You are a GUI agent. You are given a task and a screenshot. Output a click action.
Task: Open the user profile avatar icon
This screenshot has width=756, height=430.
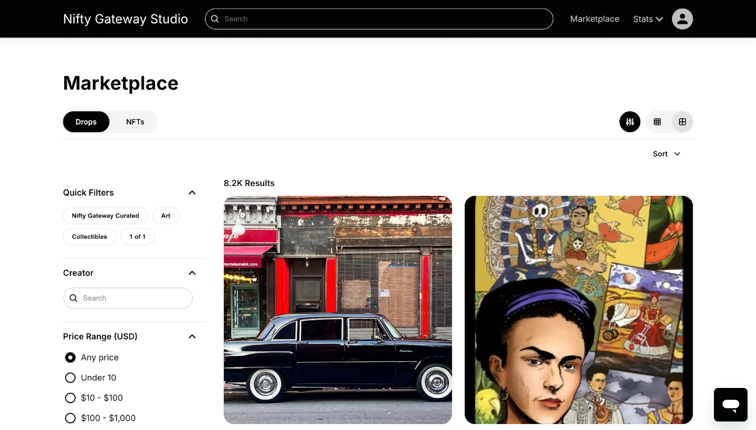pyautogui.click(x=682, y=19)
